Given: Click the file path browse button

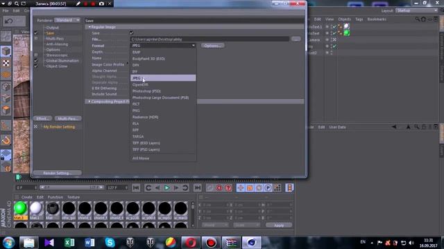Looking at the screenshot, I should pyautogui.click(x=296, y=39).
